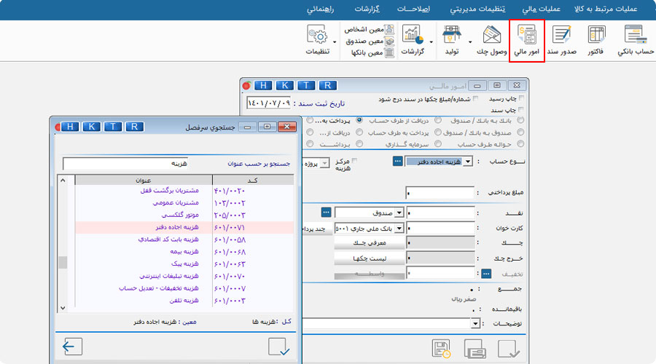Image resolution: width=656 pixels, height=364 pixels.
Task: Click the confirm checkmark icon in امور مالي window
Action: (x=509, y=349)
